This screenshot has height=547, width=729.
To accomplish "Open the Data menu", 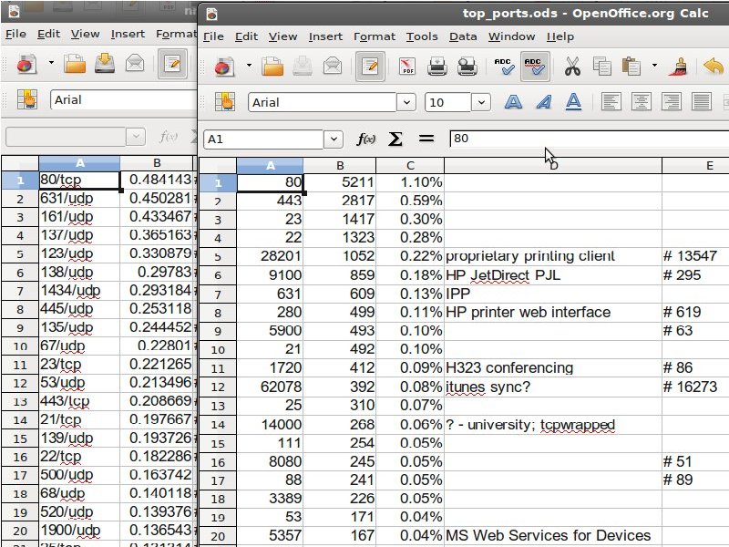I will coord(463,36).
